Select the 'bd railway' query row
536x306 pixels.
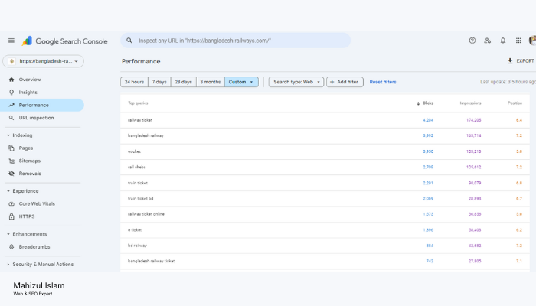[325, 246]
